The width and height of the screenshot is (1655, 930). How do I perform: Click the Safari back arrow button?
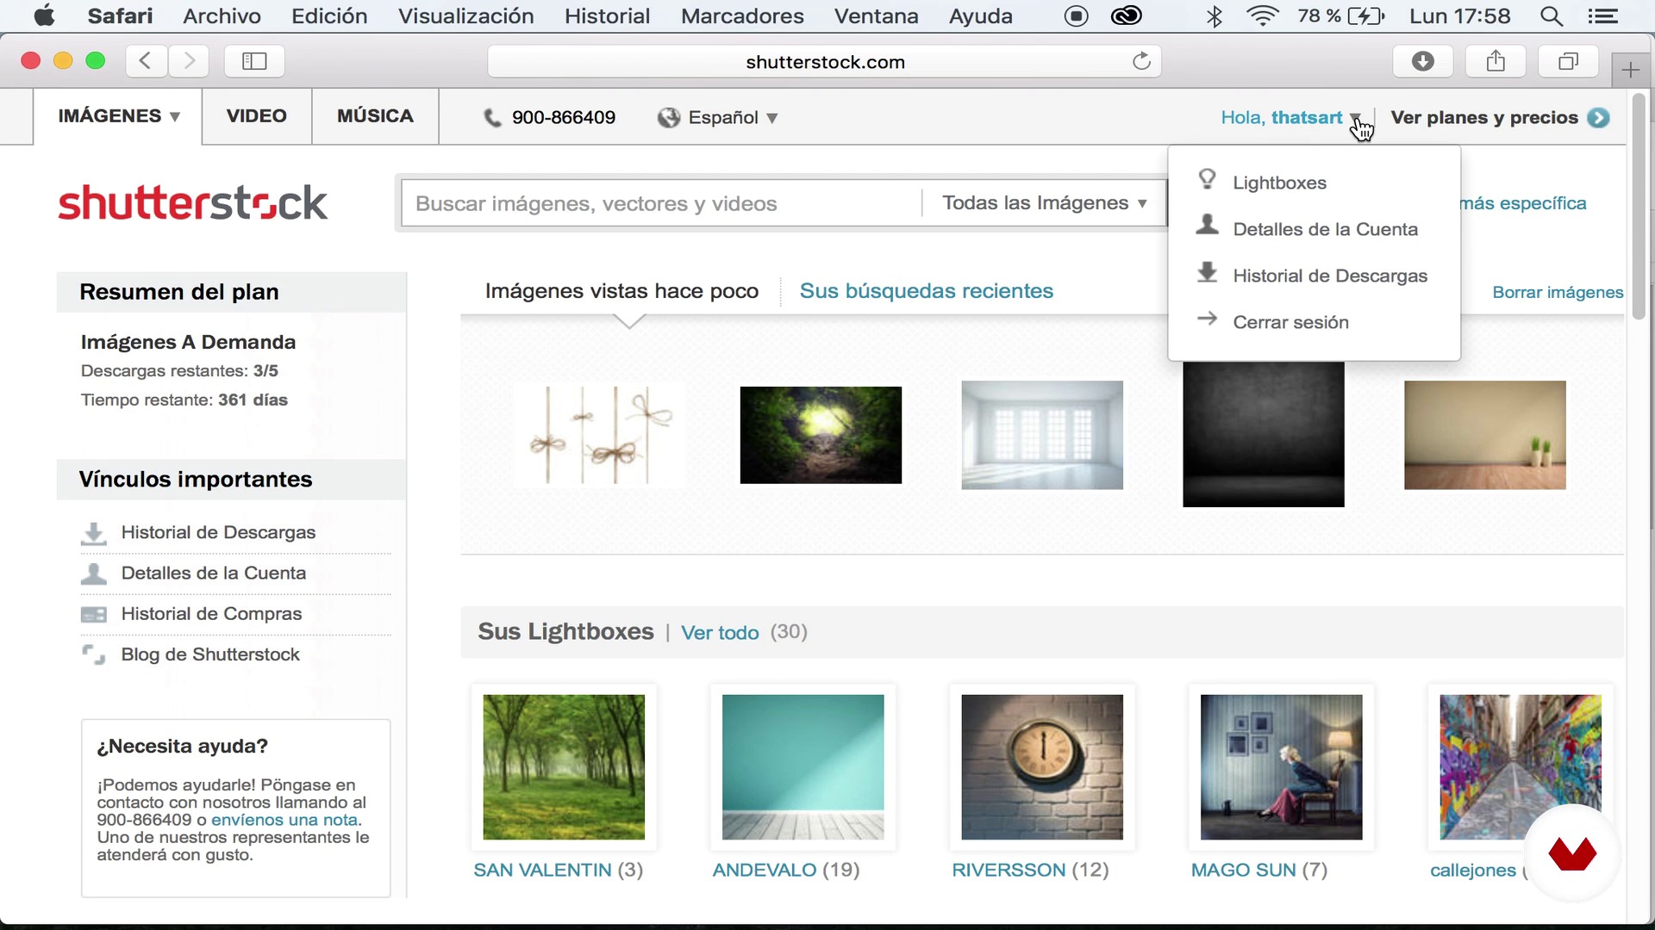tap(147, 61)
